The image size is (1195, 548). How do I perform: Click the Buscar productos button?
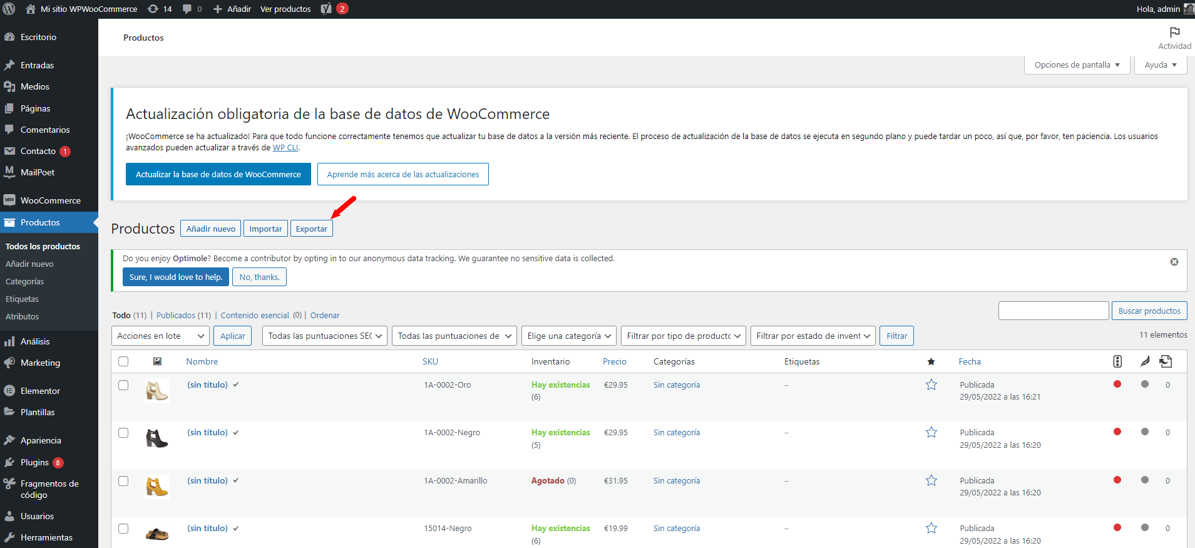coord(1149,311)
